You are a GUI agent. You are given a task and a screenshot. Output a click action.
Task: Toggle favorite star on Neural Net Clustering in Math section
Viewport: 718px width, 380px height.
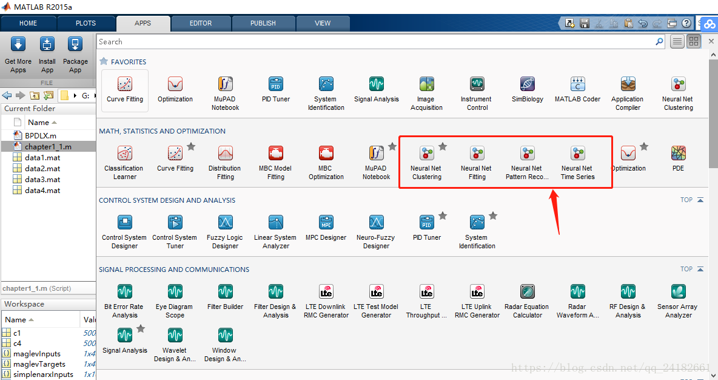point(443,147)
